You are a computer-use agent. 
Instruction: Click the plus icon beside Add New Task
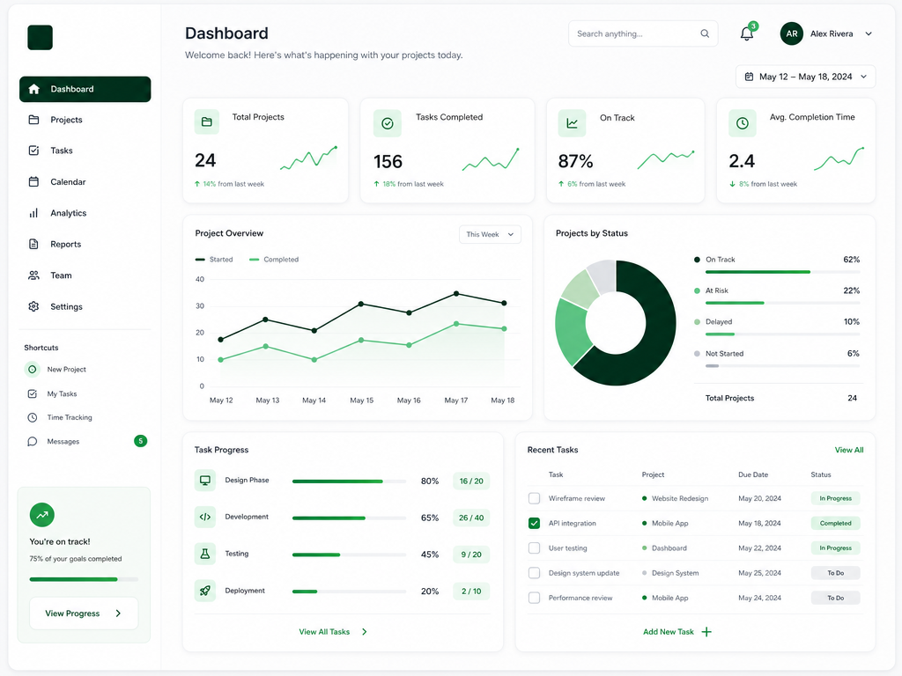click(x=706, y=632)
